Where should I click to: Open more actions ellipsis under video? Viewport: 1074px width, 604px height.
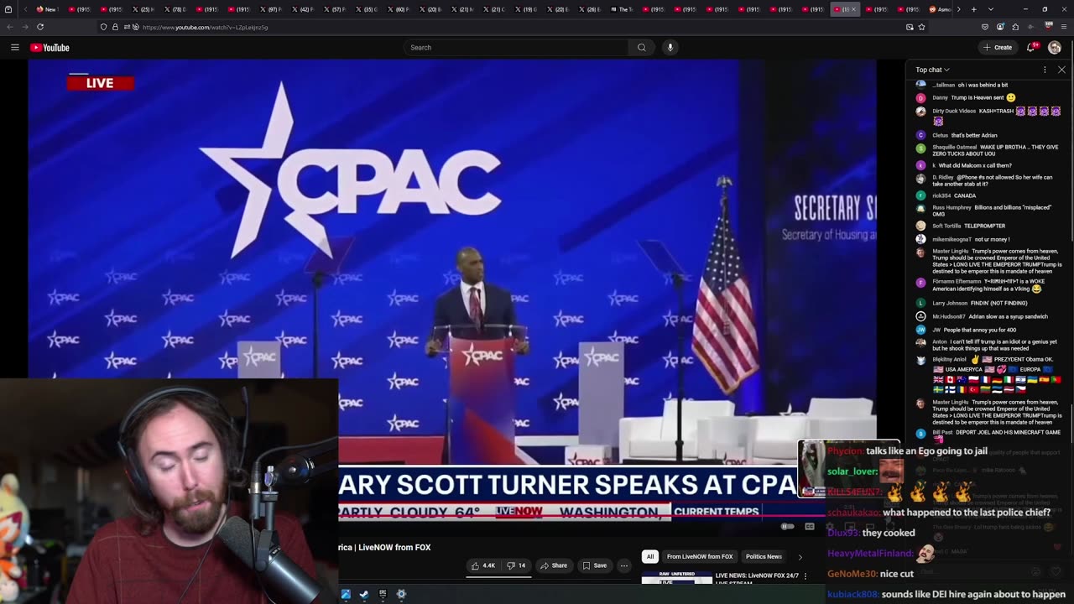click(x=623, y=565)
